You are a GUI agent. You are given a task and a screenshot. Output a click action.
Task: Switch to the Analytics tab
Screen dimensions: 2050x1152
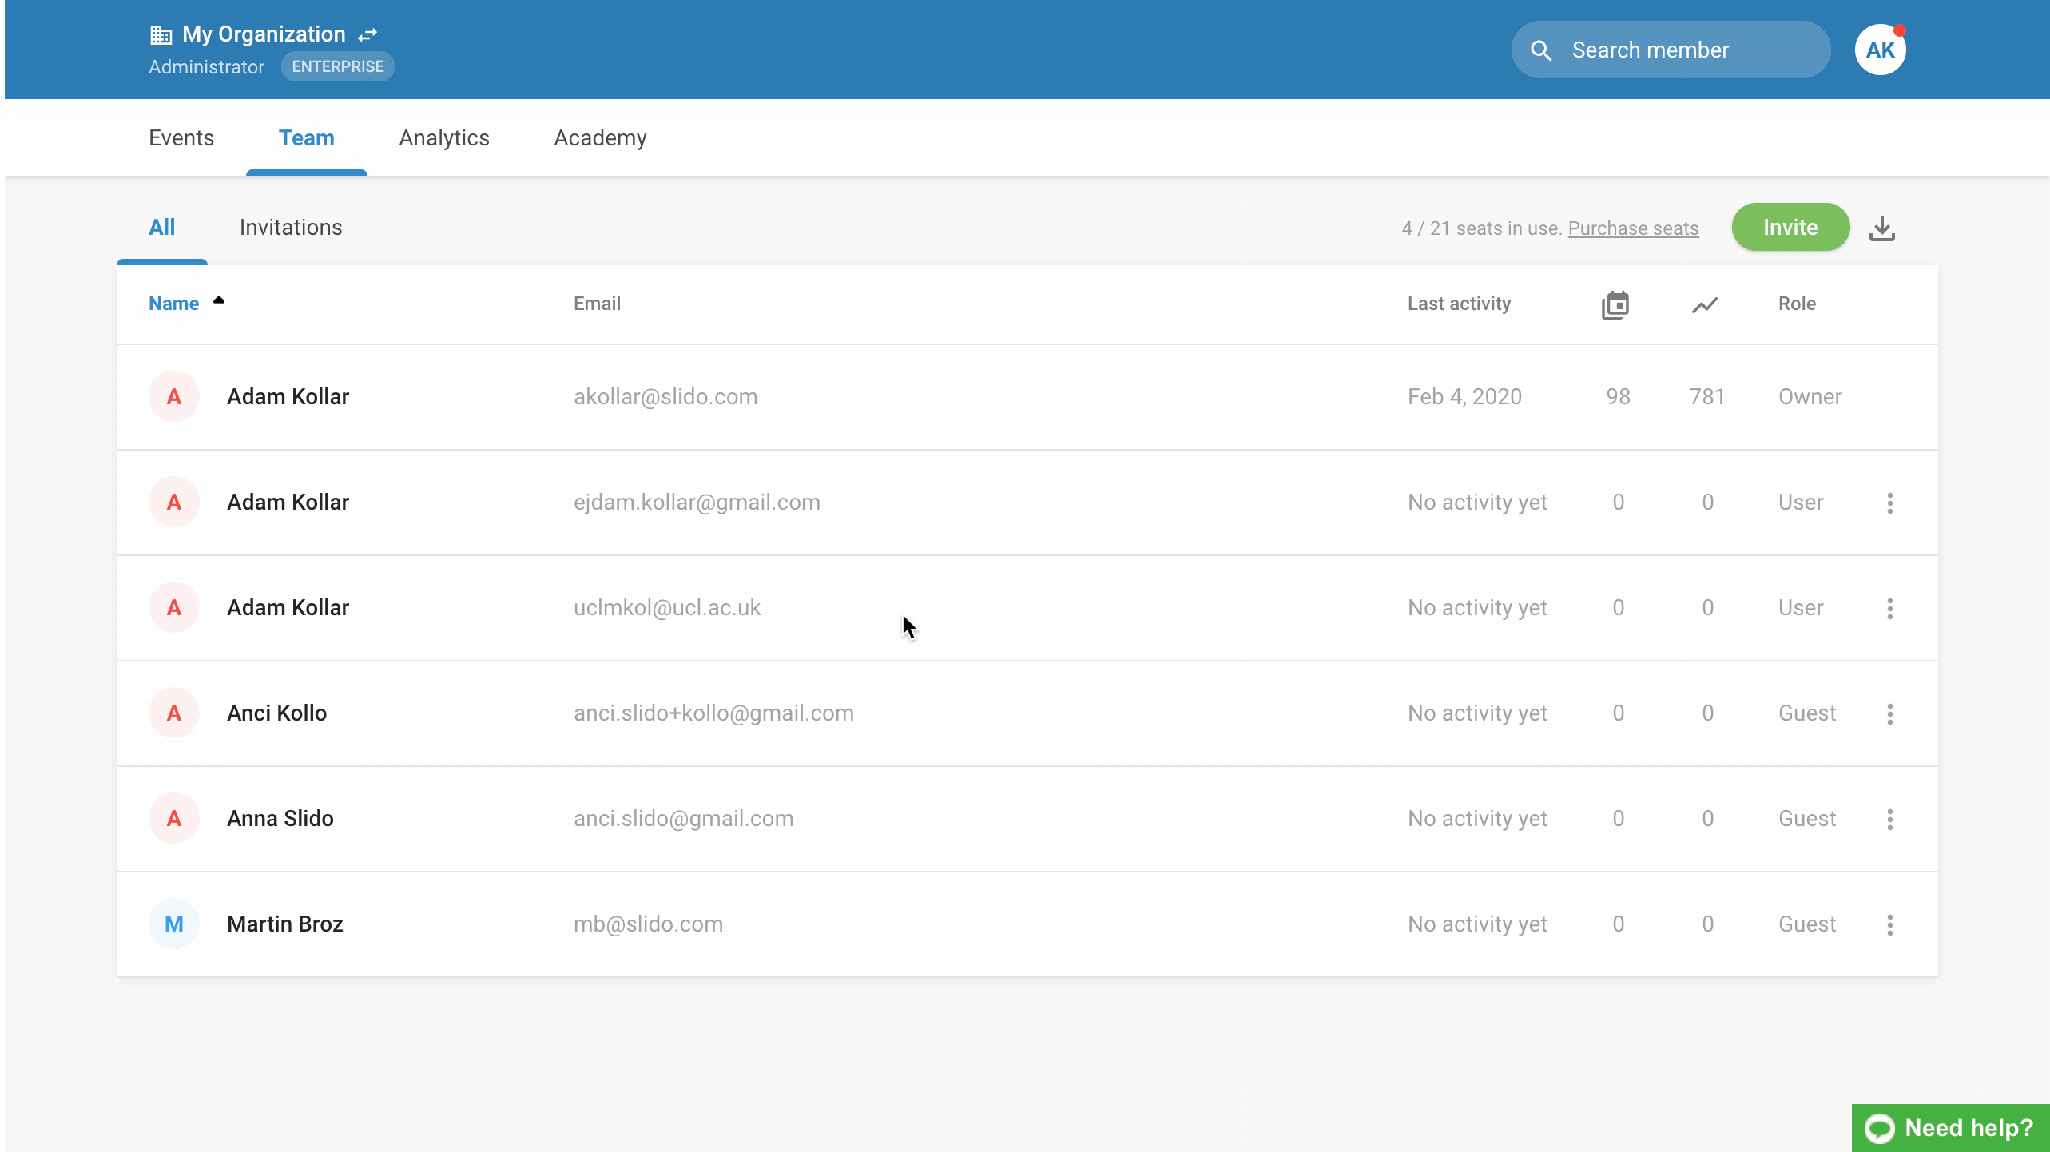click(443, 138)
